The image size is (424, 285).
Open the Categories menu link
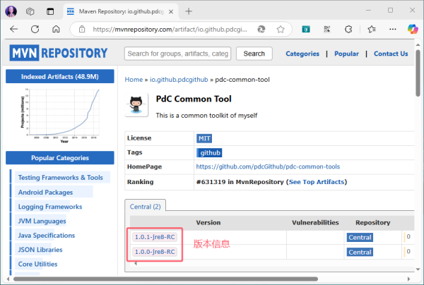coord(302,54)
